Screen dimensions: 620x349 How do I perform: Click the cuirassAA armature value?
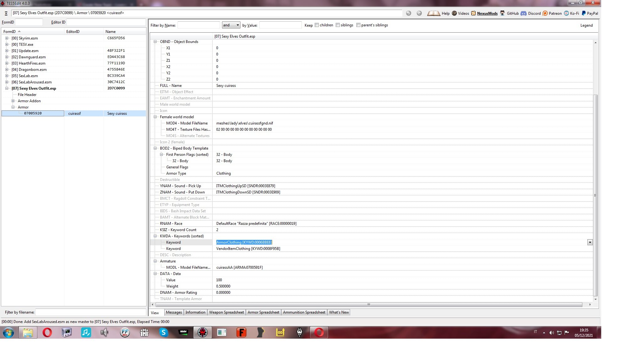coord(239,267)
